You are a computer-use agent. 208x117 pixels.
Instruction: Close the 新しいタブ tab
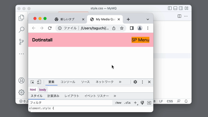point(83,19)
